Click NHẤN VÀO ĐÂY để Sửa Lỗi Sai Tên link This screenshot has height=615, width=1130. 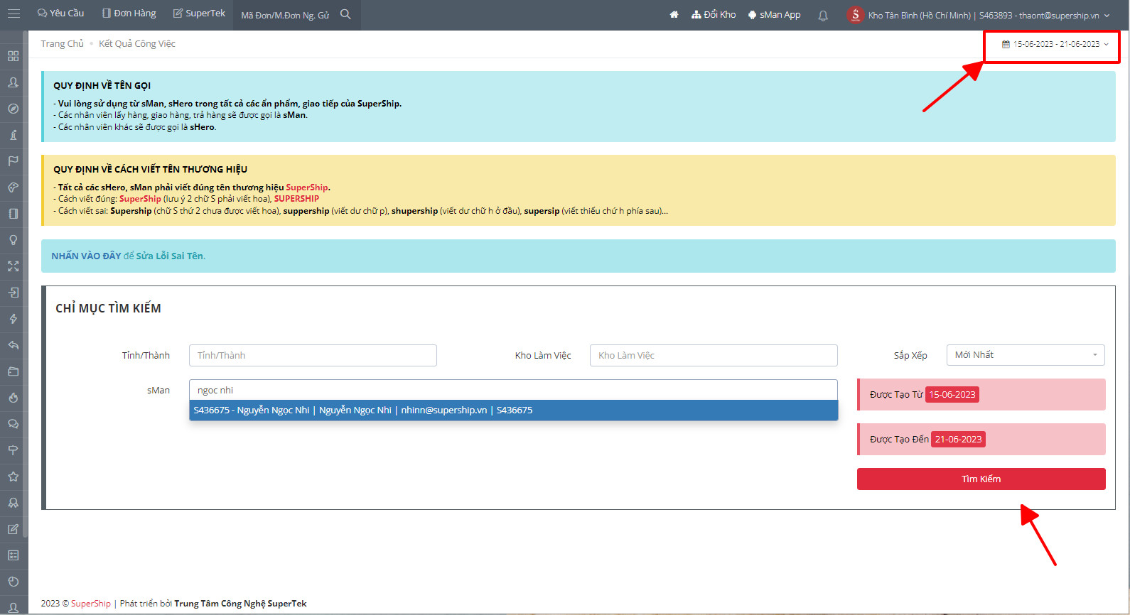(x=128, y=256)
